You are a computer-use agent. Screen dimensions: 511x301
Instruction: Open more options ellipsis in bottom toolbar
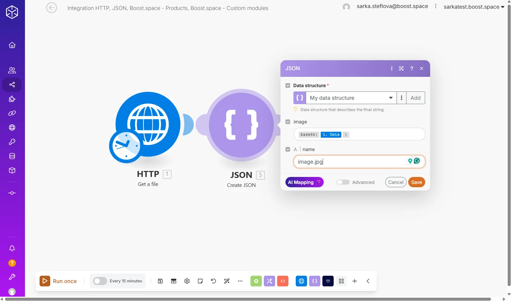click(x=240, y=281)
